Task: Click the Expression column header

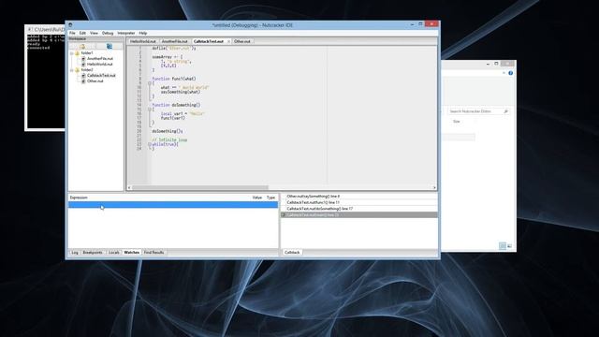Action: (x=79, y=198)
